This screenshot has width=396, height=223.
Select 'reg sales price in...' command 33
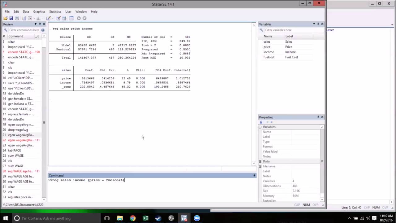pos(21,197)
